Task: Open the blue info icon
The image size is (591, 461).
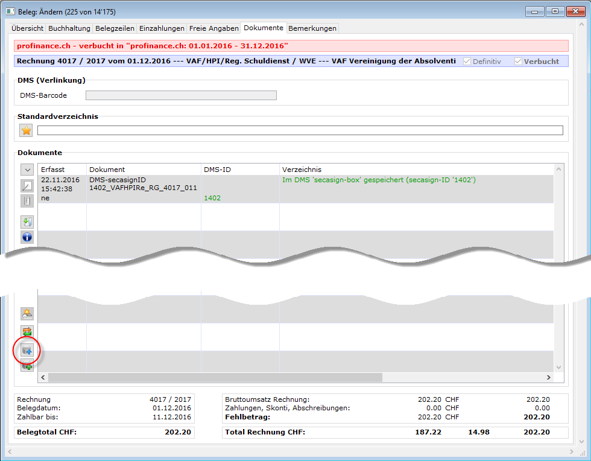Action: point(27,237)
